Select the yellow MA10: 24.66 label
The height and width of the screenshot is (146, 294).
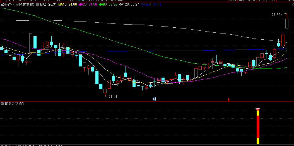(x=68, y=4)
